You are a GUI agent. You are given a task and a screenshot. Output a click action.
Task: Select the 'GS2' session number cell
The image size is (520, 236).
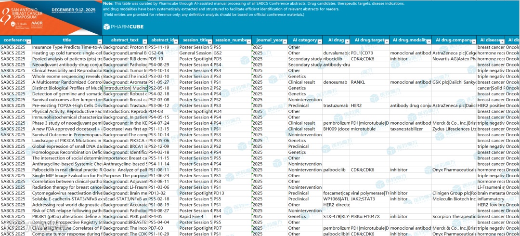click(232, 53)
